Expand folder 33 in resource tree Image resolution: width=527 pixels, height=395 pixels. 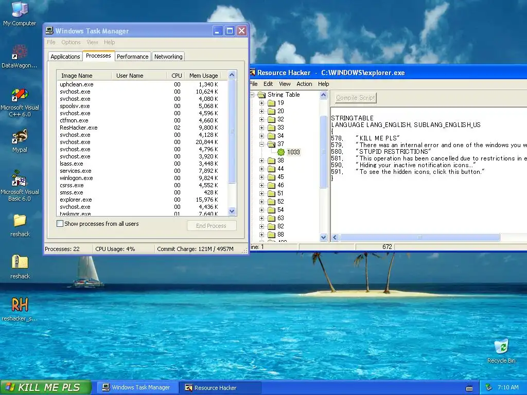(x=262, y=128)
